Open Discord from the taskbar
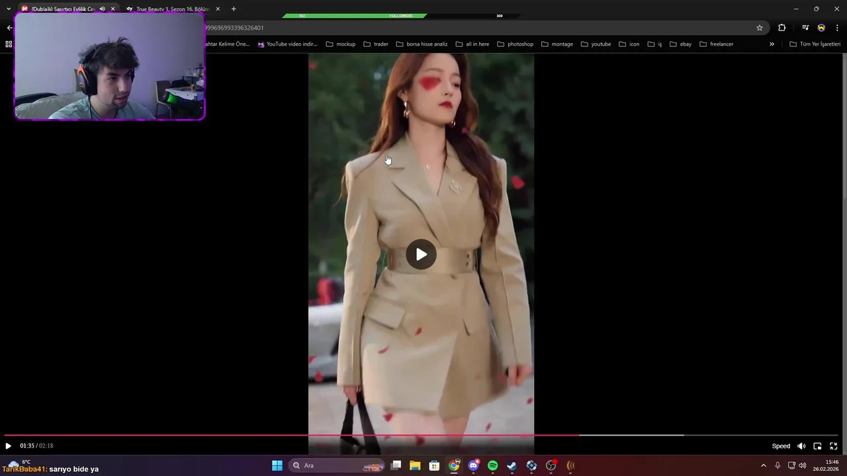Screen dimensions: 847x476 (473, 465)
